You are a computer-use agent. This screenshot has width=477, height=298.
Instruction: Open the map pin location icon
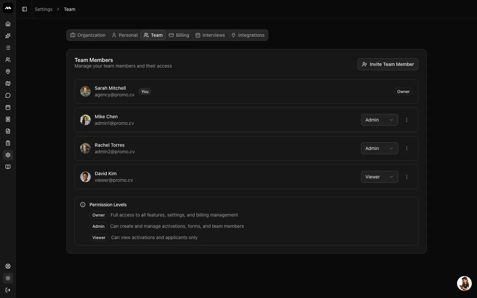click(x=8, y=72)
